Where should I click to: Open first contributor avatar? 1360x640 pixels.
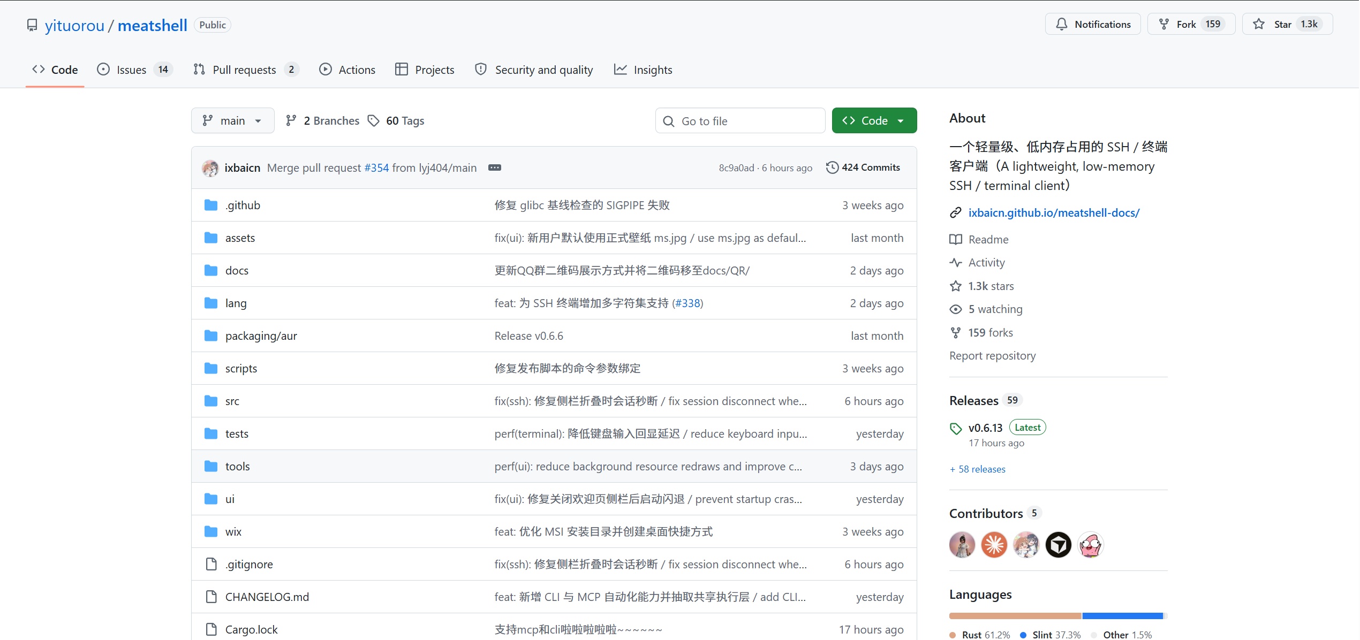[x=962, y=545]
